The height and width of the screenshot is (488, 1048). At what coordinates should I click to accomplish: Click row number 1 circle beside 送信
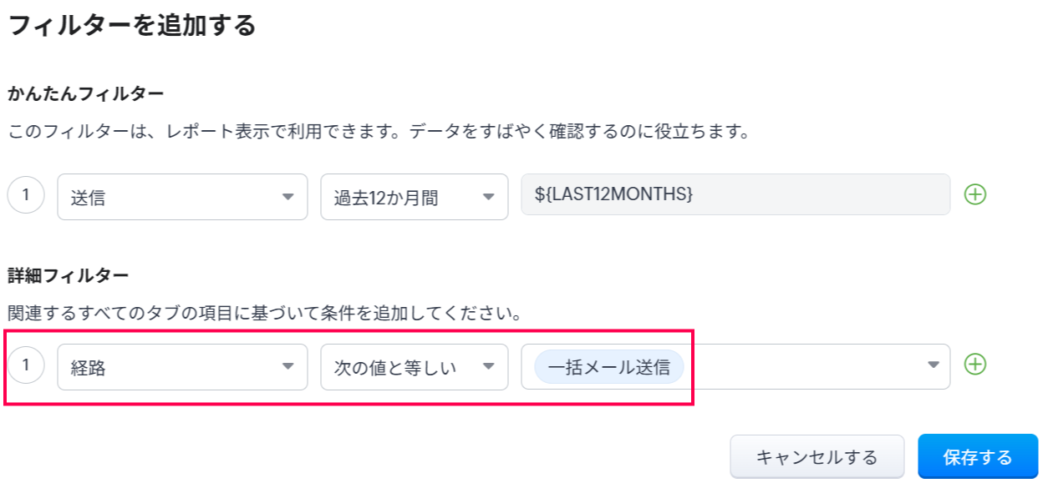[x=26, y=196]
